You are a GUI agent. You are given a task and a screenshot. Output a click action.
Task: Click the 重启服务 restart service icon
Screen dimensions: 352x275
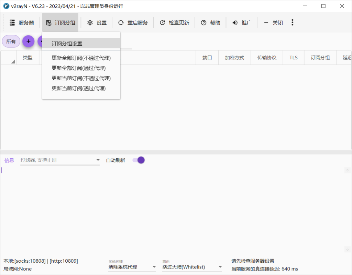point(121,22)
